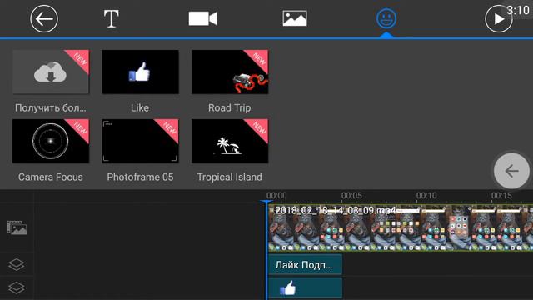
Task: Select the Road Trip sticker
Action: click(x=230, y=72)
